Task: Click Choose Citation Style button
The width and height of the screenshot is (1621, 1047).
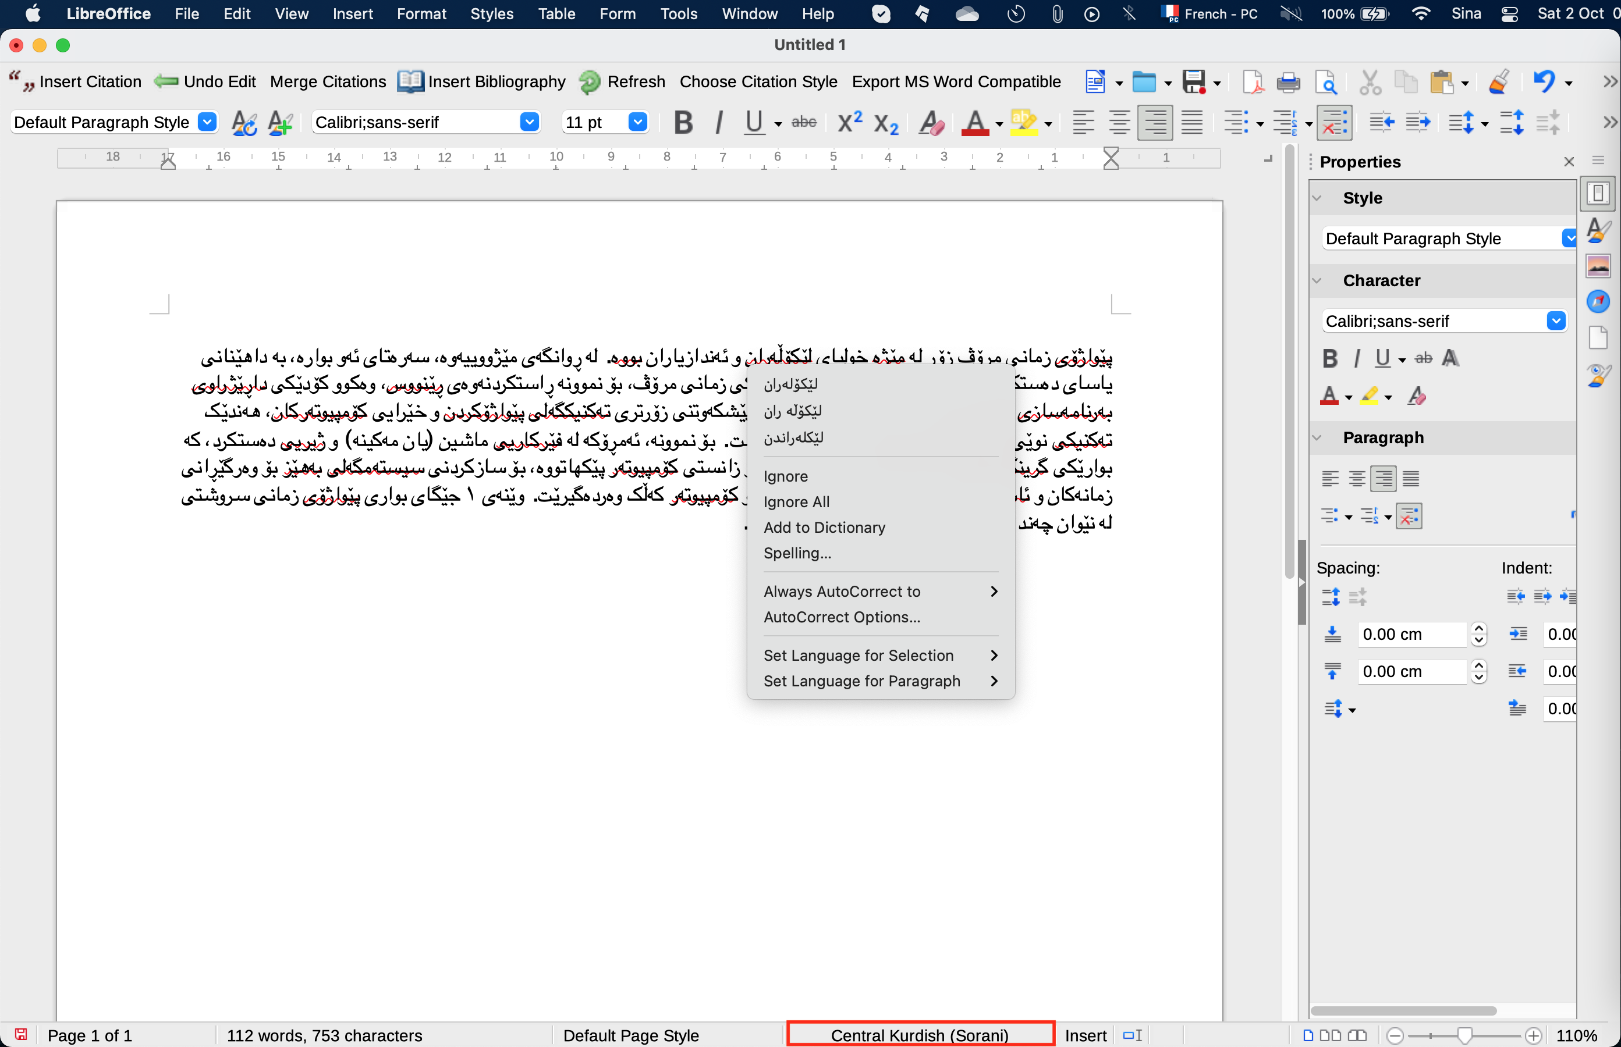Action: [758, 81]
